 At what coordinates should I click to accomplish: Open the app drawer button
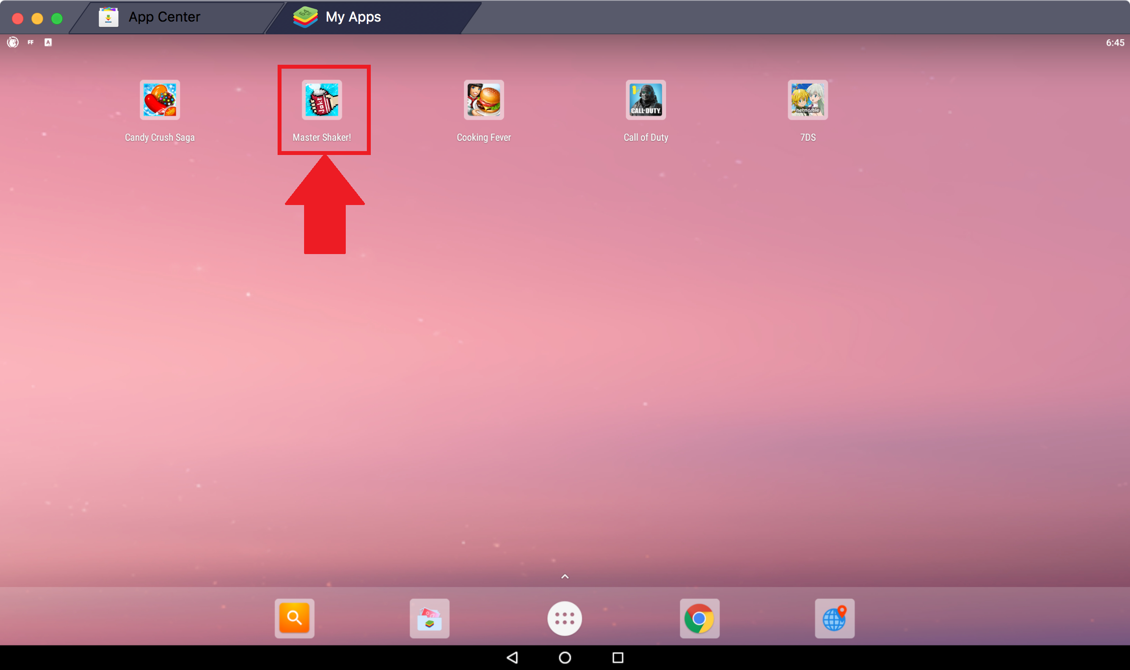(x=565, y=619)
